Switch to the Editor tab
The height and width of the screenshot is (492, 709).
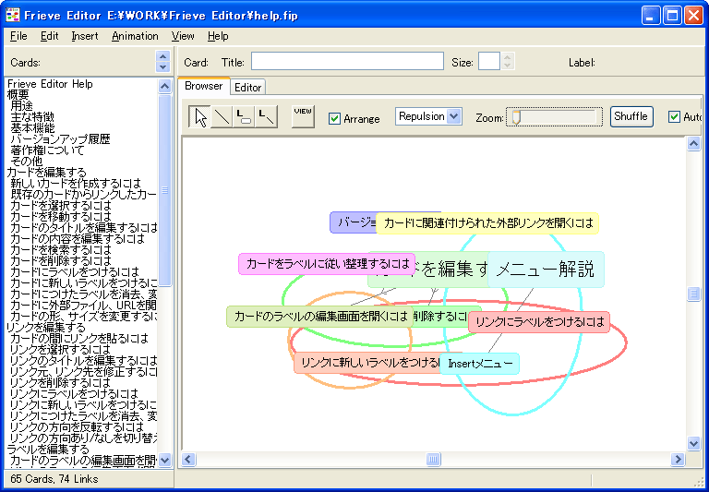click(247, 88)
